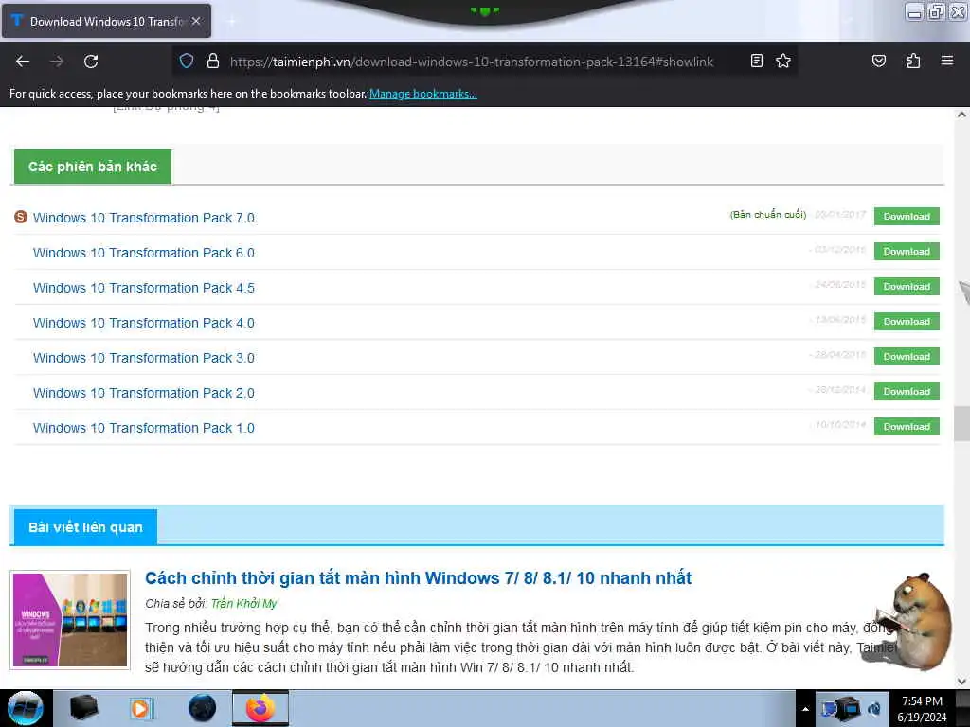Download Transformation Pack 3.0 via green button
The image size is (970, 727).
point(907,357)
